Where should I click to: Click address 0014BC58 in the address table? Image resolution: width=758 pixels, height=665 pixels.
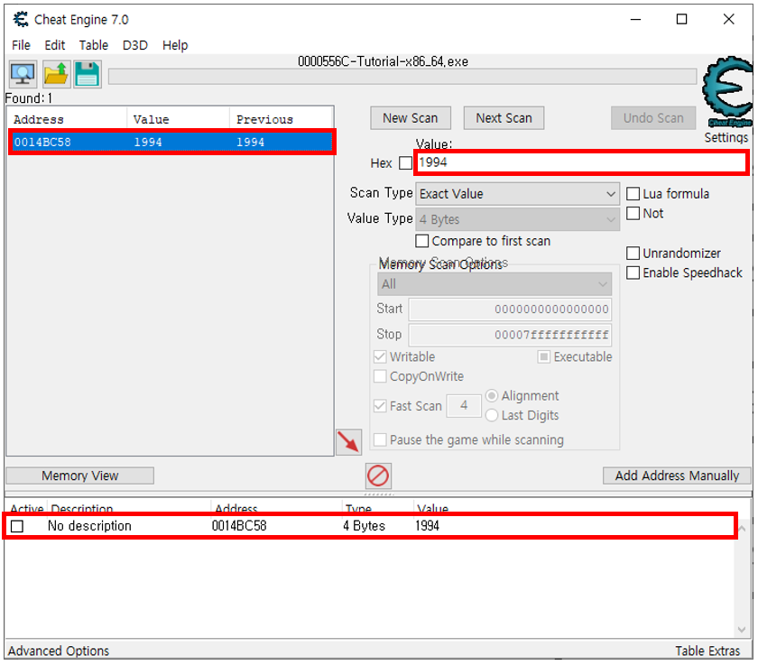click(x=239, y=526)
